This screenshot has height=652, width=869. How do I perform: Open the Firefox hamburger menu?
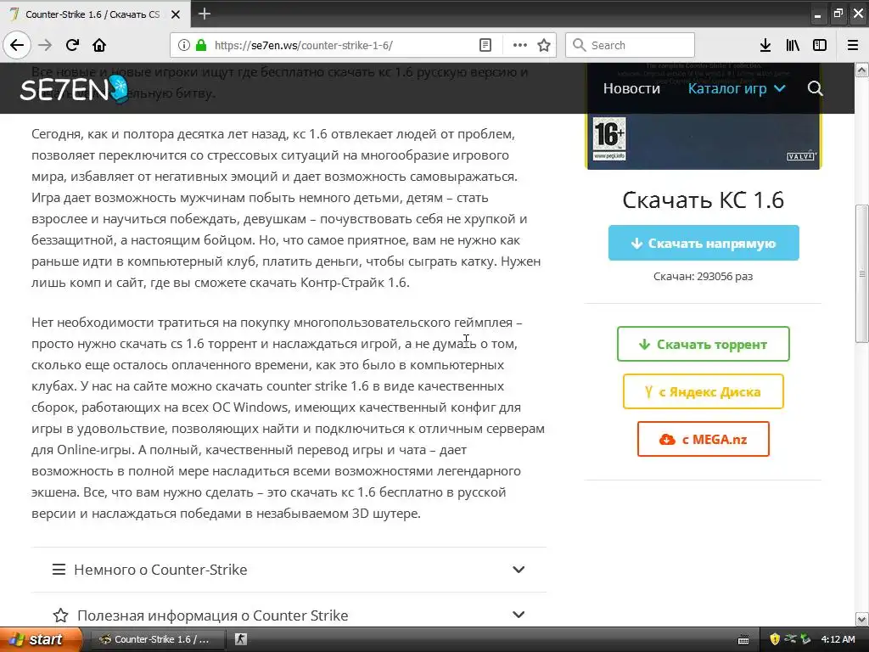point(853,46)
